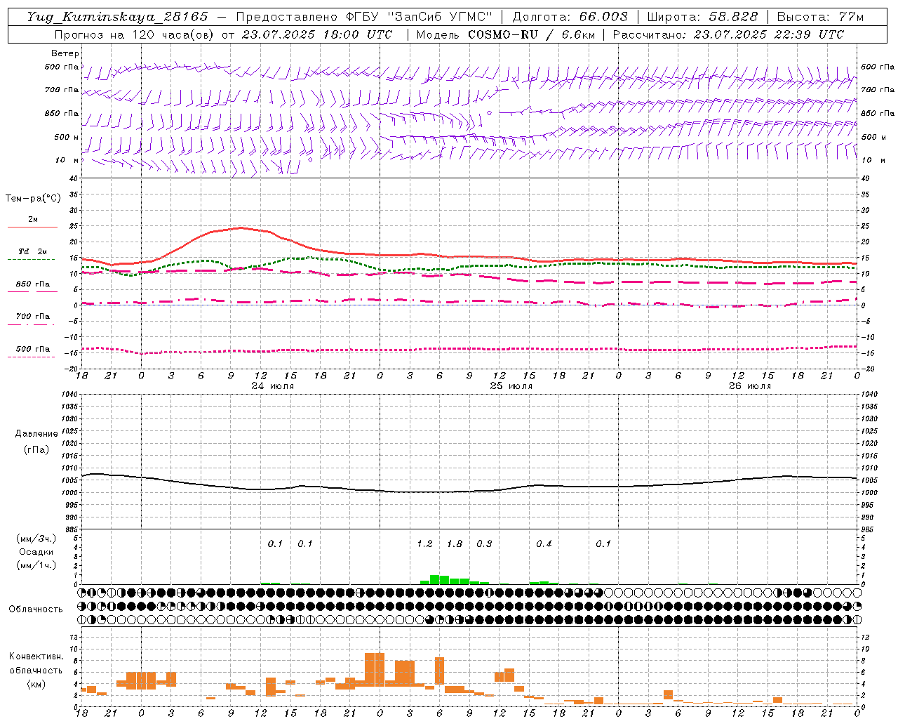The width and height of the screenshot is (898, 719).
Task: Click the Широта: 58.828 value
Action: point(702,17)
